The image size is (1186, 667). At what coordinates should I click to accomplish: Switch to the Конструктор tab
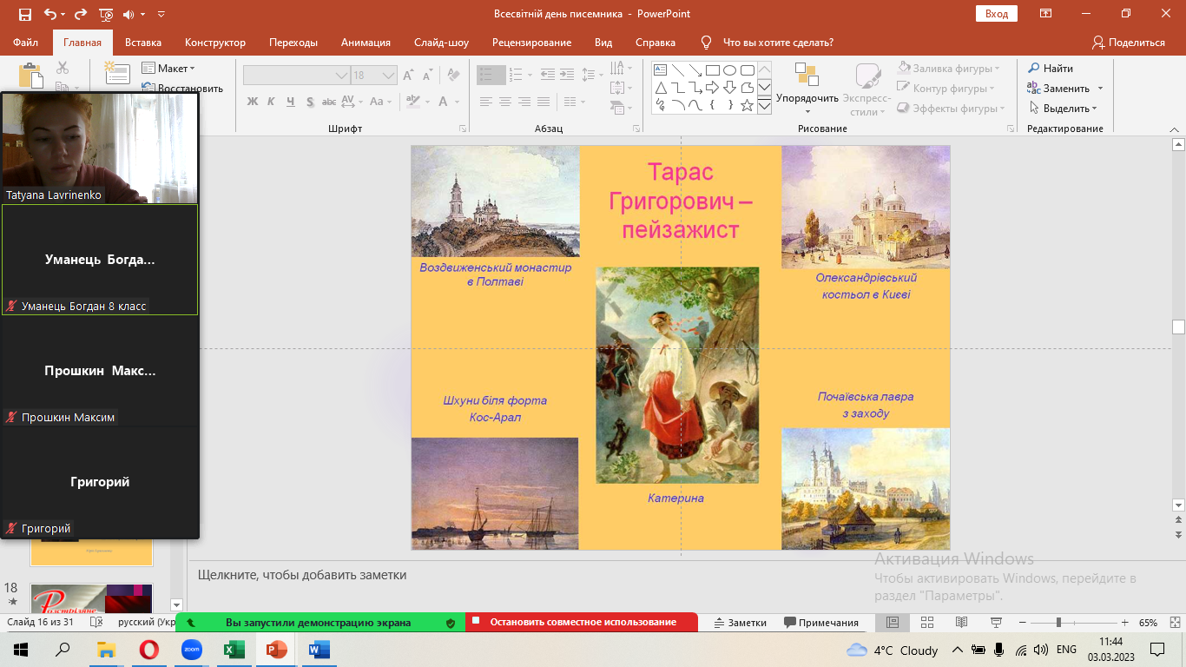click(x=215, y=43)
